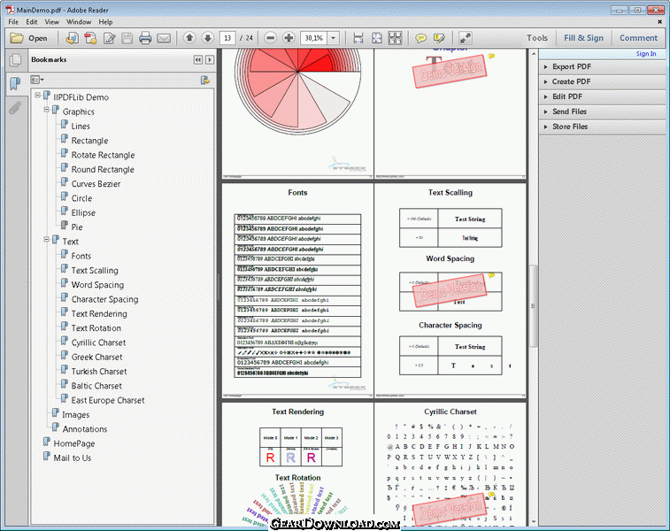This screenshot has height=531, width=670.
Task: Switch to the Tools pane
Action: pyautogui.click(x=537, y=38)
